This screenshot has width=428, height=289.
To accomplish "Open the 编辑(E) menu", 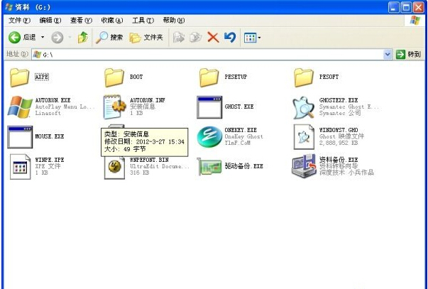I will (50, 21).
